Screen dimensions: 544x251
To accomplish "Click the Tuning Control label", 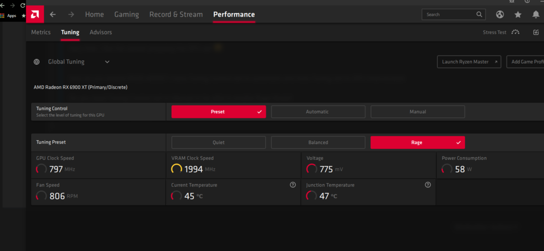I will point(52,109).
